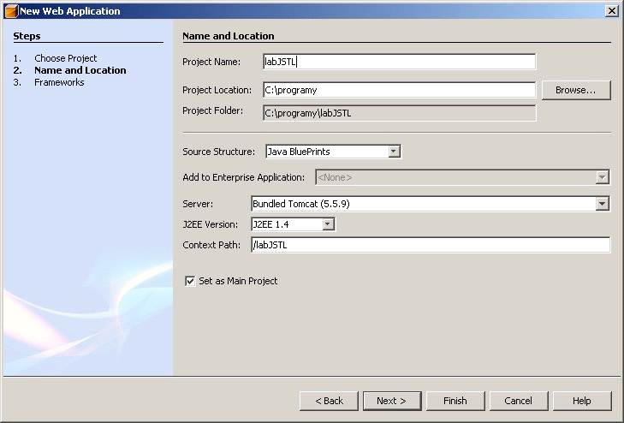Go back with the < Back button

click(x=329, y=401)
